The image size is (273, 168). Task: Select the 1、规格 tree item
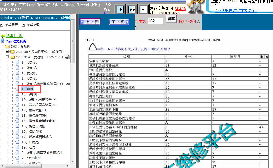coord(27,89)
